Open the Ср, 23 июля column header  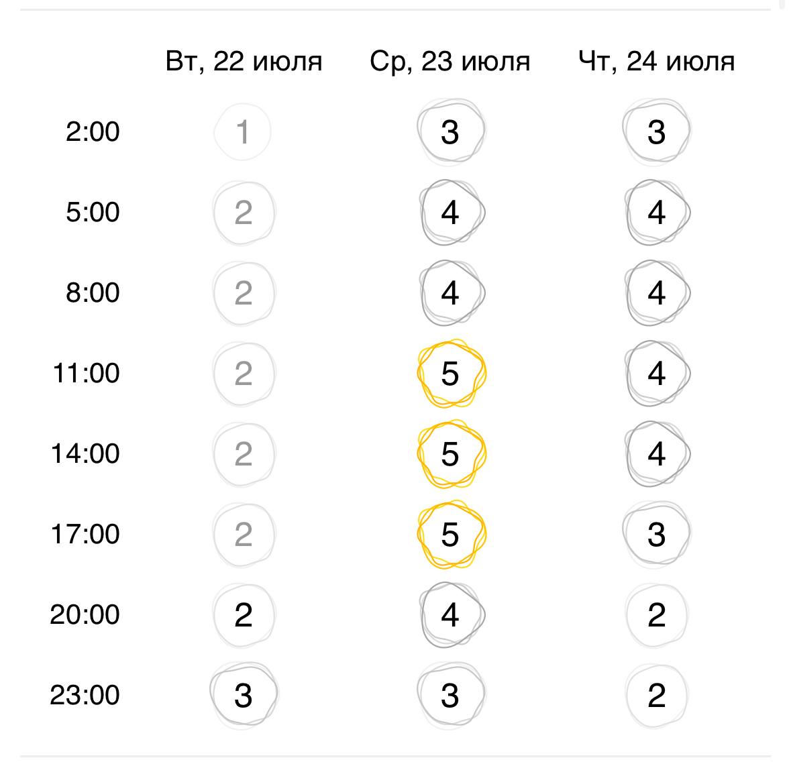pyautogui.click(x=450, y=62)
